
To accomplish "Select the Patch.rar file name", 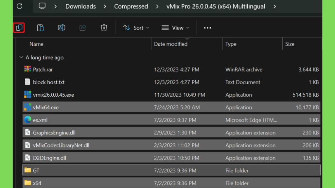I will (43, 70).
